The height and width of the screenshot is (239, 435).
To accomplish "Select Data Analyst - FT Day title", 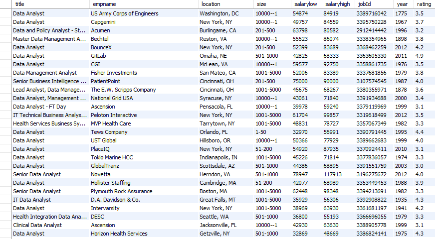I will [x=50, y=107].
